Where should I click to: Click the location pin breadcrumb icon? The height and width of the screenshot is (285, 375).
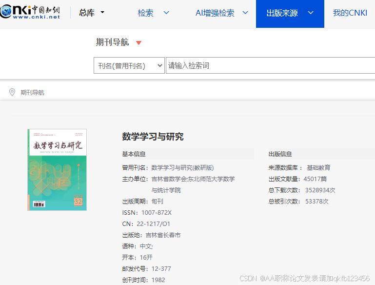pos(12,92)
